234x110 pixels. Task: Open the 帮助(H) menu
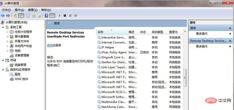(46, 10)
